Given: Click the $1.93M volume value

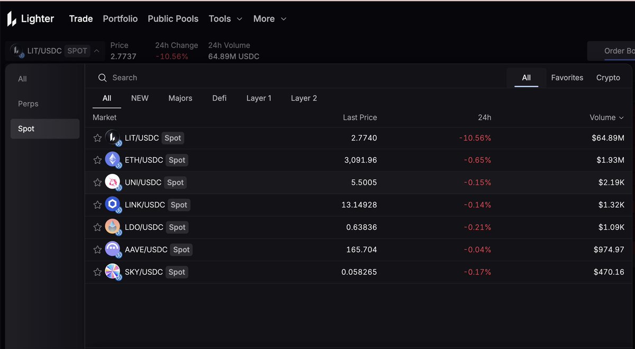Looking at the screenshot, I should (610, 160).
